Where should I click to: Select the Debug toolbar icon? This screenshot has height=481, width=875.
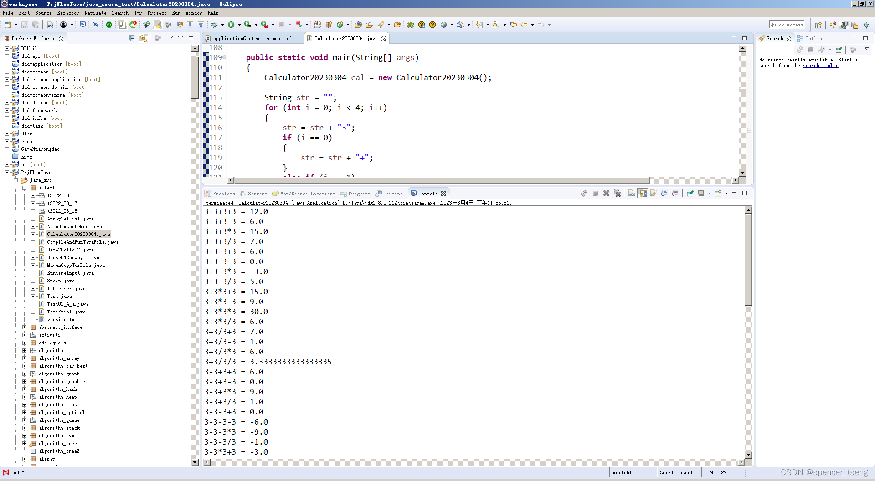pos(215,25)
